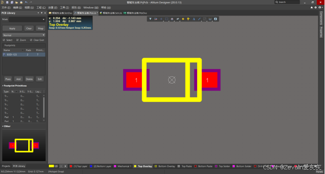Open the 文件 (File) menu
The image size is (325, 174).
[x=6, y=8]
